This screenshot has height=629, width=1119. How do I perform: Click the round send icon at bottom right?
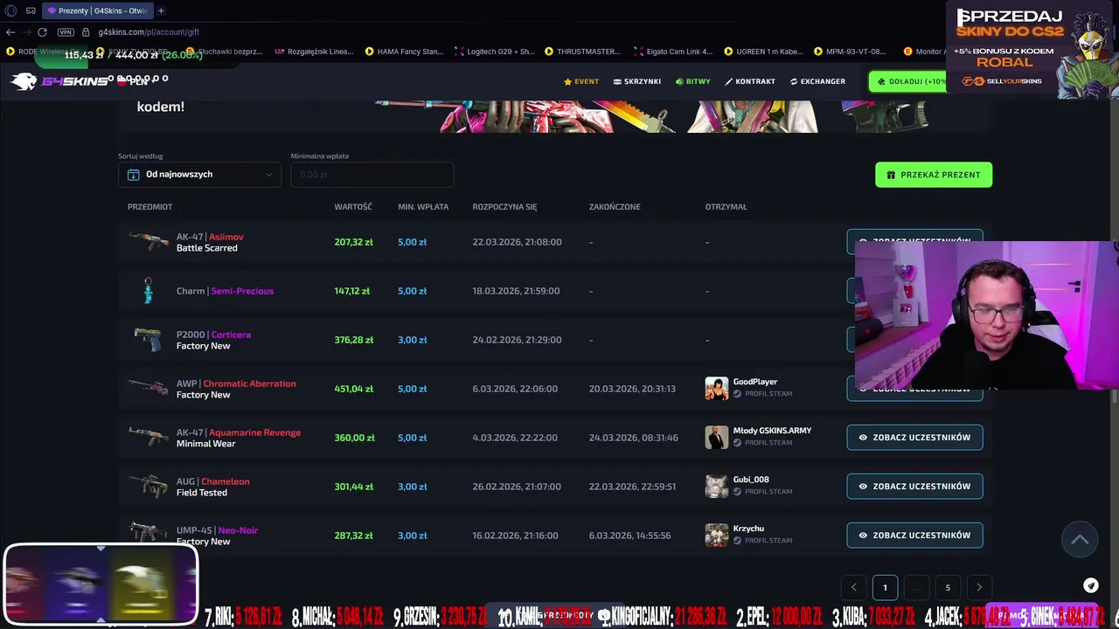(x=1091, y=585)
